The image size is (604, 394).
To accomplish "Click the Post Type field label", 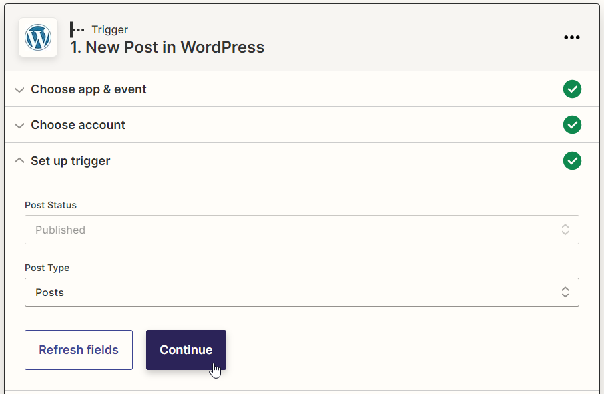I will click(x=47, y=268).
